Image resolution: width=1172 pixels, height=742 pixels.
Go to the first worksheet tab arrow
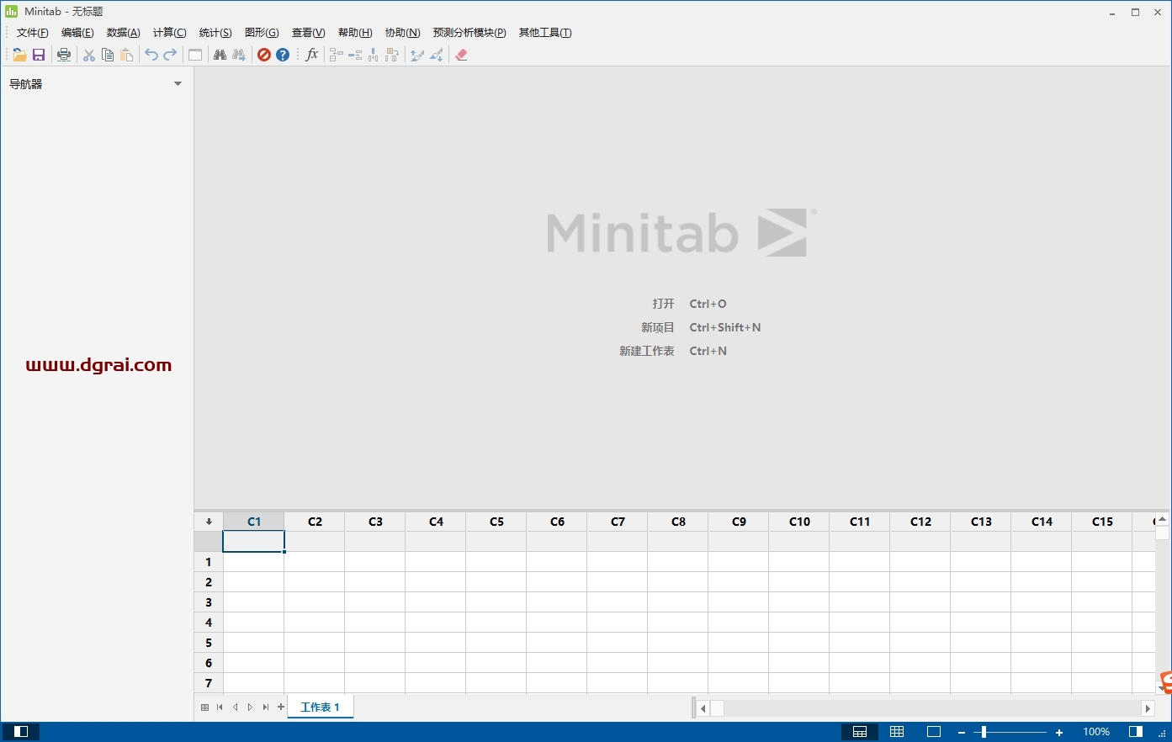pyautogui.click(x=220, y=708)
